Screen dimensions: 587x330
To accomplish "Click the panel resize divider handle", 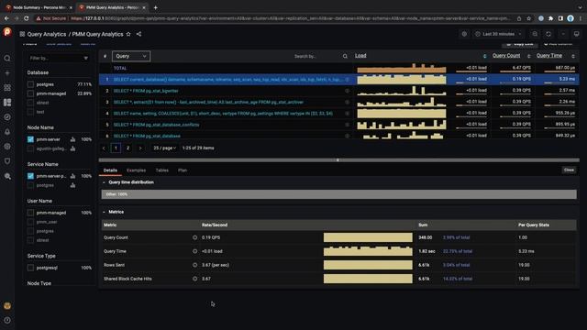I will pos(338,160).
